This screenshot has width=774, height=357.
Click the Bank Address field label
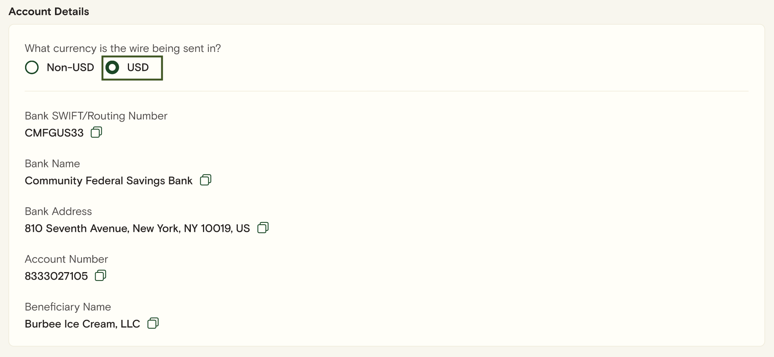[58, 211]
